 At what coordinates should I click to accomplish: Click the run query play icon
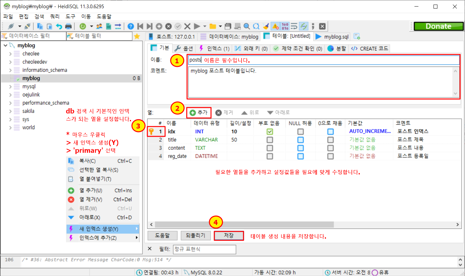tap(197, 26)
